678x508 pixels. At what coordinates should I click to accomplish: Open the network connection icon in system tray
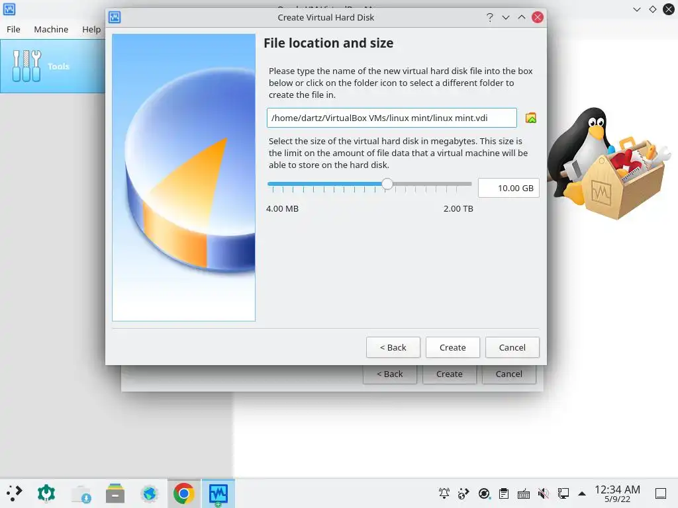click(x=563, y=493)
